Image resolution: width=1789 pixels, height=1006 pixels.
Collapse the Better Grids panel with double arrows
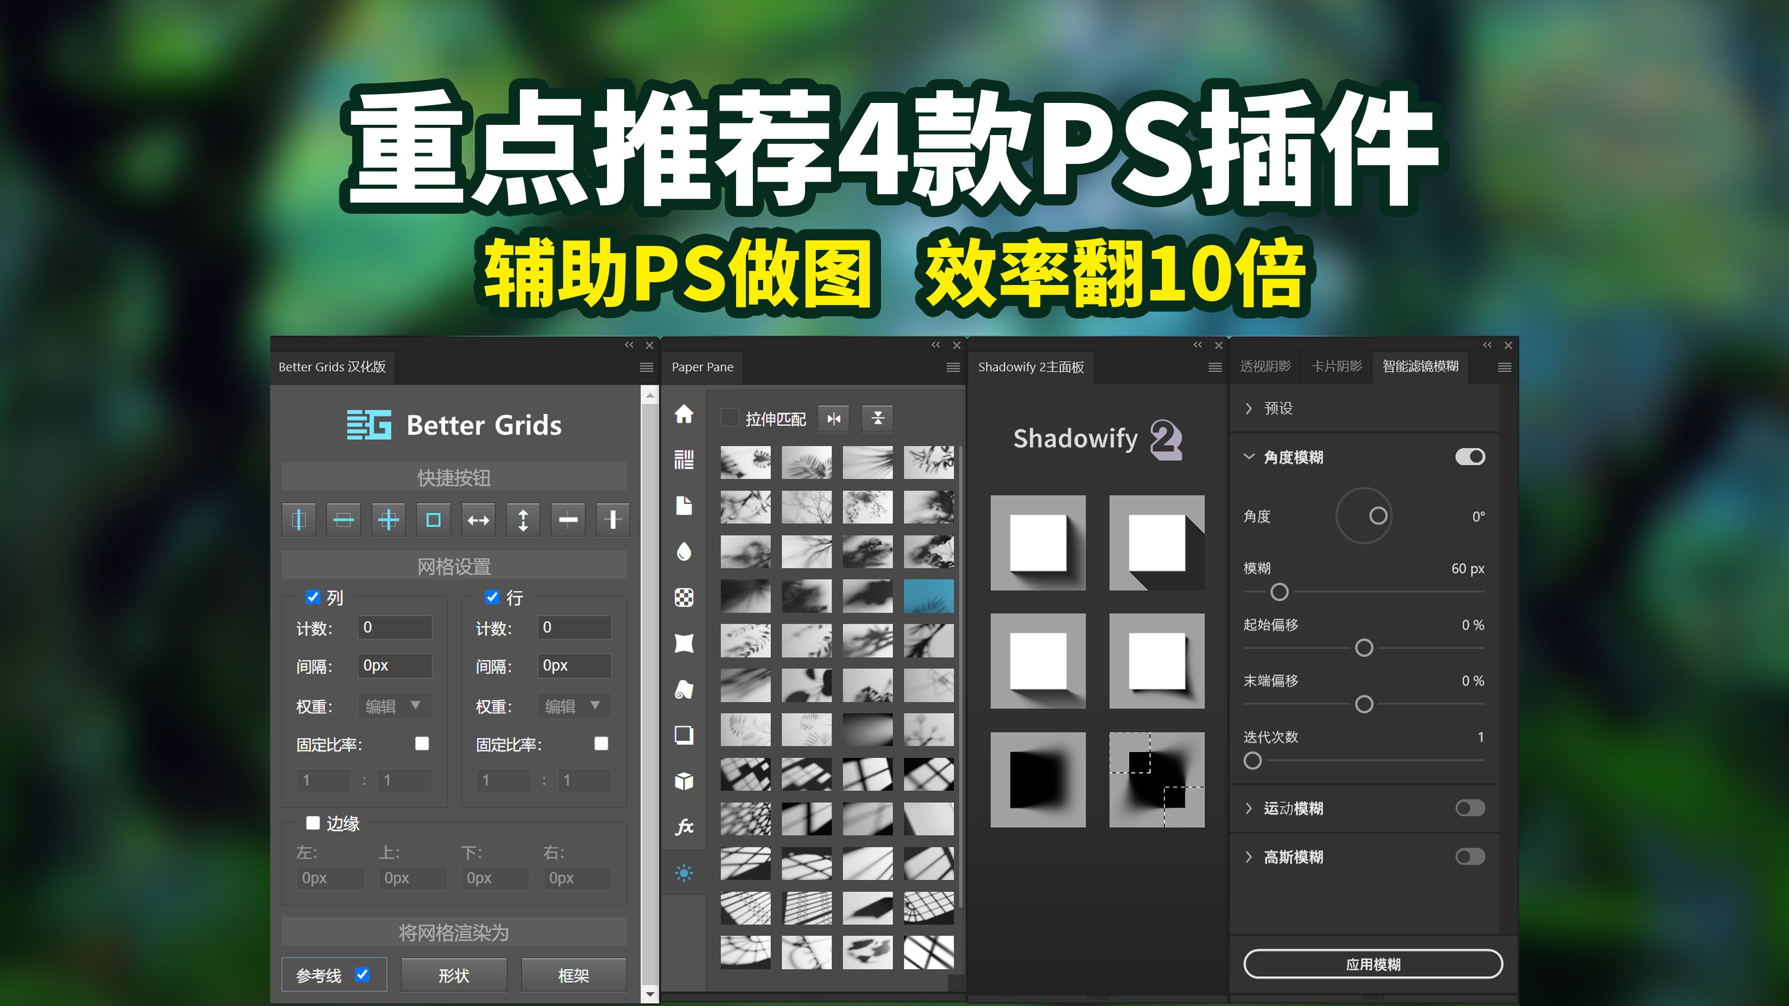pos(629,345)
